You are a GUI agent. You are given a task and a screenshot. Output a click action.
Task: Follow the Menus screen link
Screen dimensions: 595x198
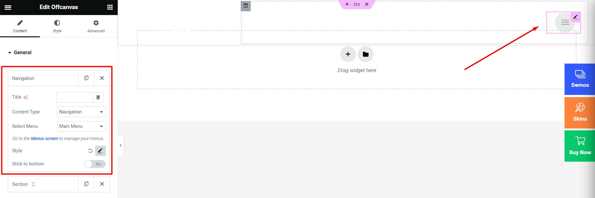[x=44, y=138]
